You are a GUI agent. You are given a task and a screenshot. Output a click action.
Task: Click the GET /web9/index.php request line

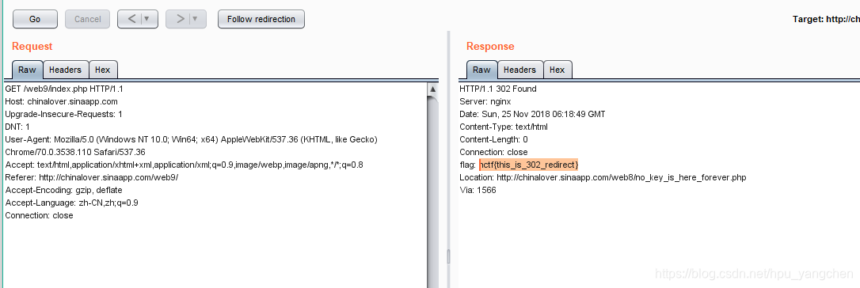pyautogui.click(x=65, y=89)
